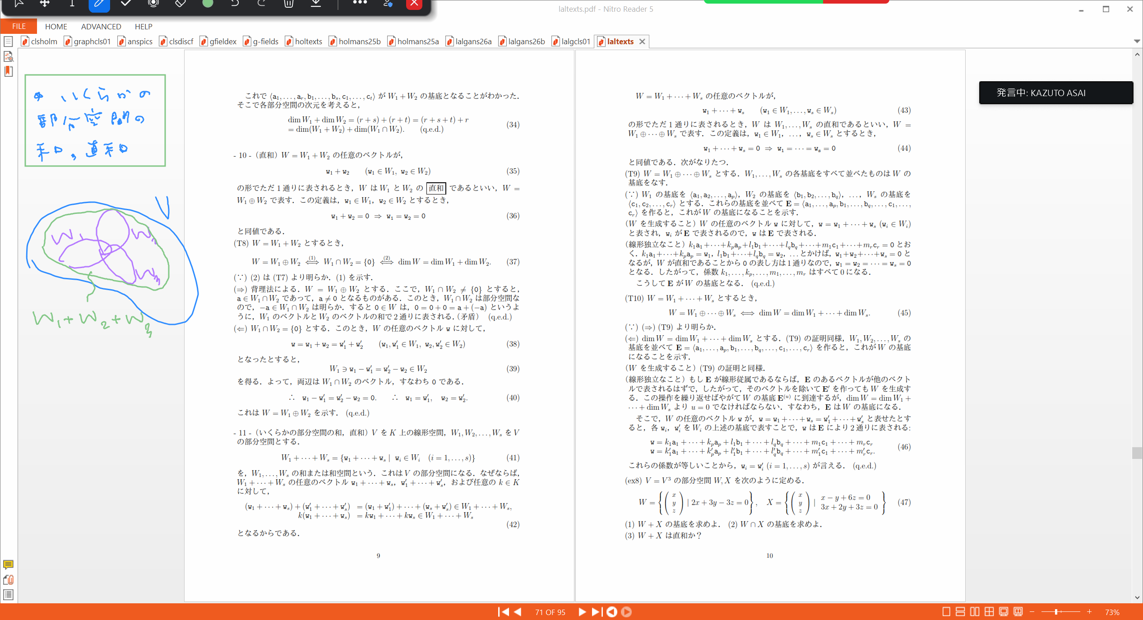Go to the first page
The width and height of the screenshot is (1143, 620).
(503, 612)
